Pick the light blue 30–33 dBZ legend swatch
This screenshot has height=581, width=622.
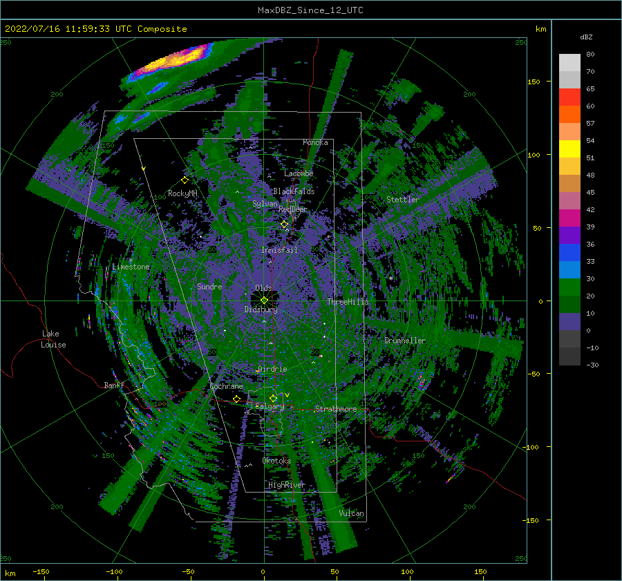click(x=569, y=270)
